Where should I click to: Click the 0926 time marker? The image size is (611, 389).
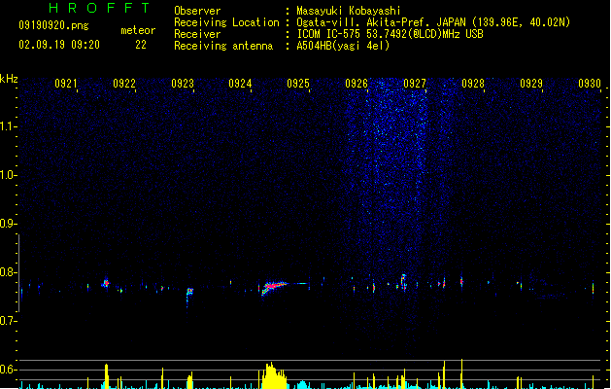[356, 84]
